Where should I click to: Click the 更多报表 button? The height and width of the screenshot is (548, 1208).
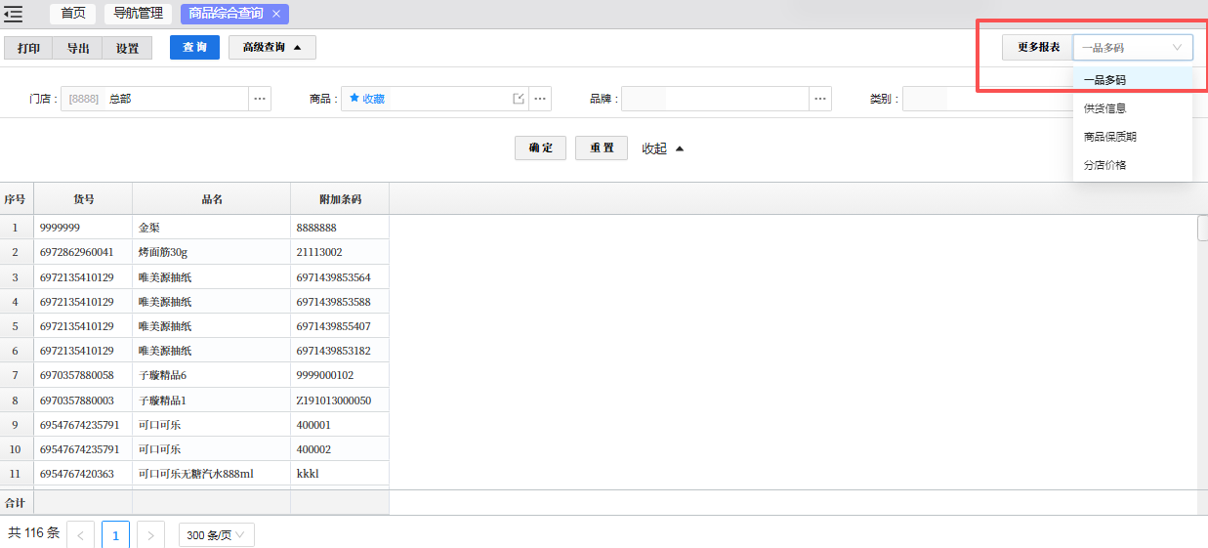[1038, 47]
